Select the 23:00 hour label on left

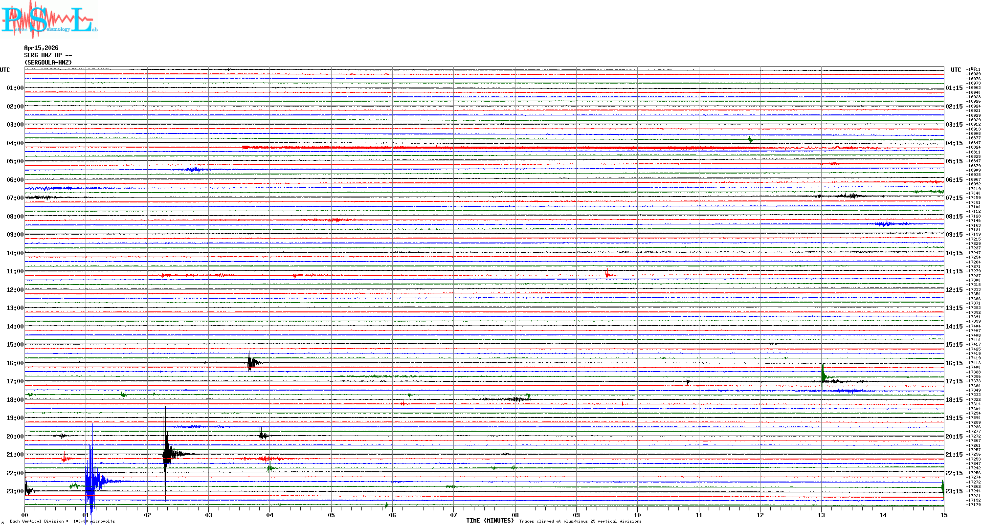pos(15,491)
